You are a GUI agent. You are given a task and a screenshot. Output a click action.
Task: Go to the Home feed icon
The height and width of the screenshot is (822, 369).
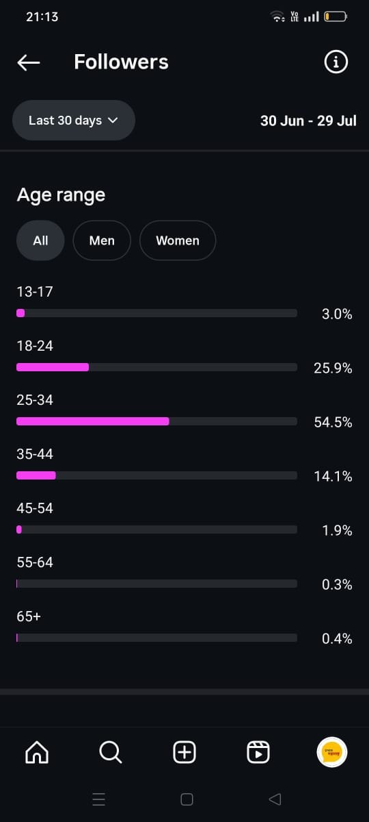(x=37, y=752)
